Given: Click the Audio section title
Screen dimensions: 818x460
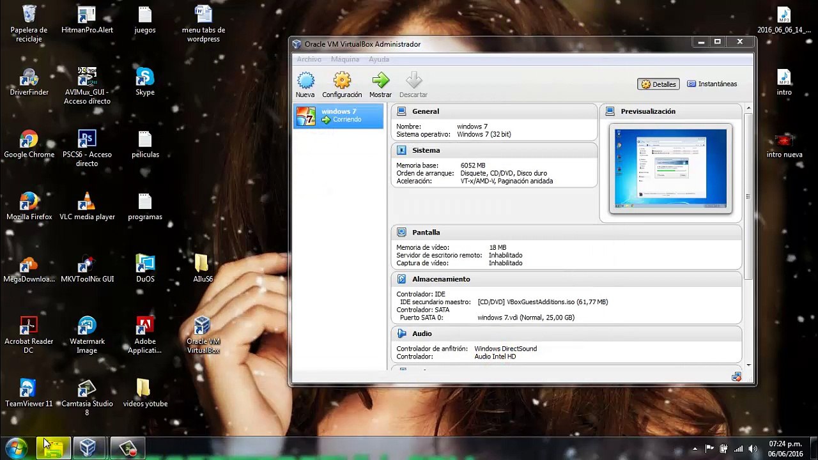Looking at the screenshot, I should pyautogui.click(x=422, y=333).
